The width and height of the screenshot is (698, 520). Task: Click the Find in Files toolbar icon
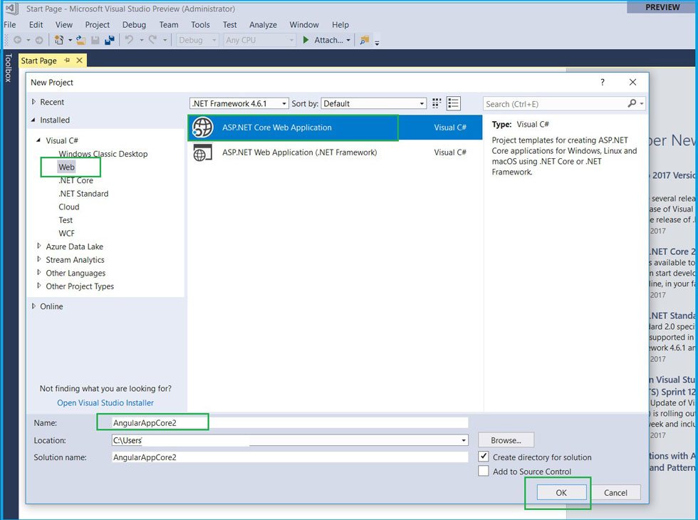[365, 41]
